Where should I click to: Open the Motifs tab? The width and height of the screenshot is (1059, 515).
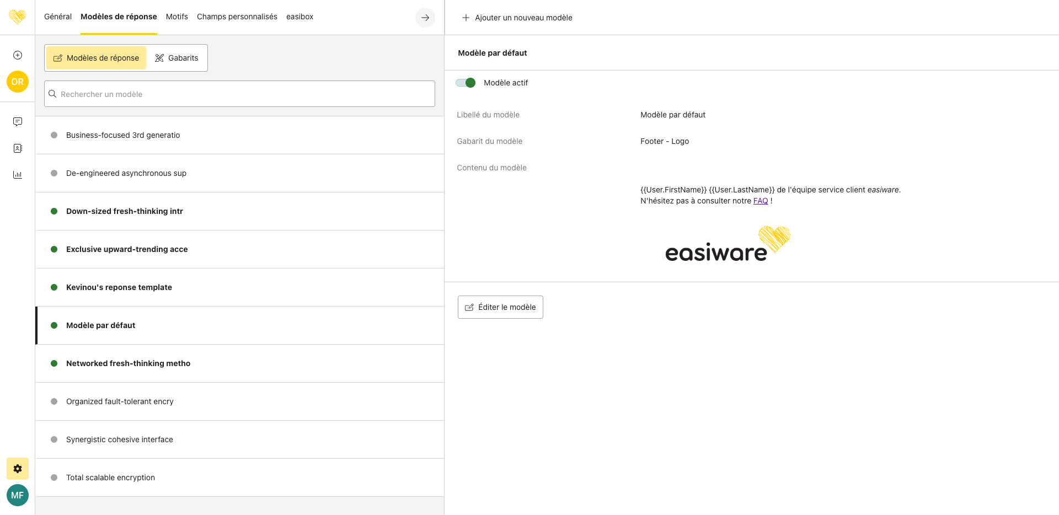tap(176, 17)
